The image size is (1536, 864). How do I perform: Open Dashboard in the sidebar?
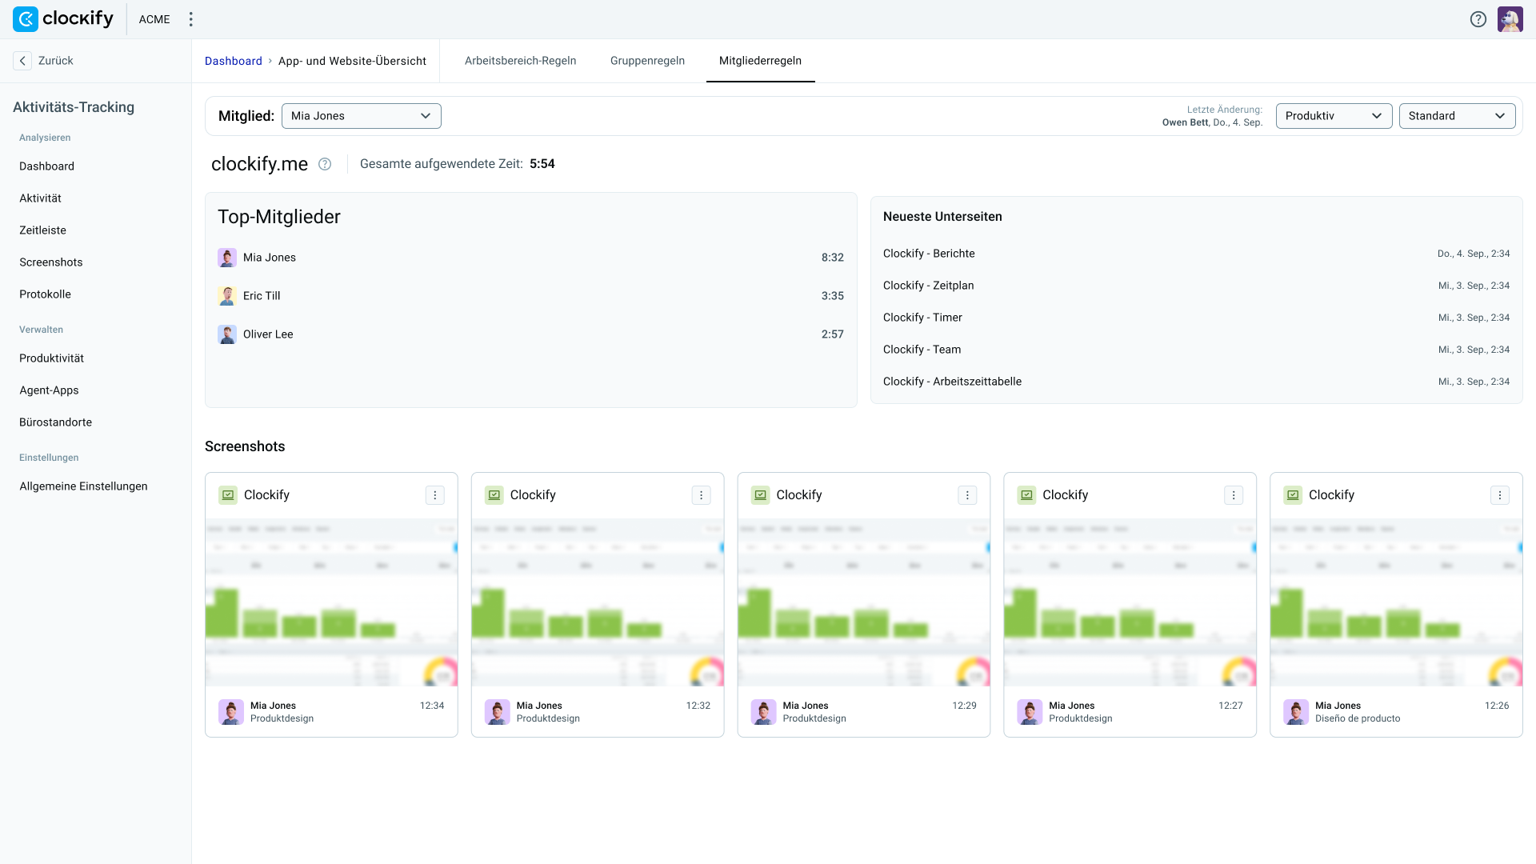[x=47, y=166]
